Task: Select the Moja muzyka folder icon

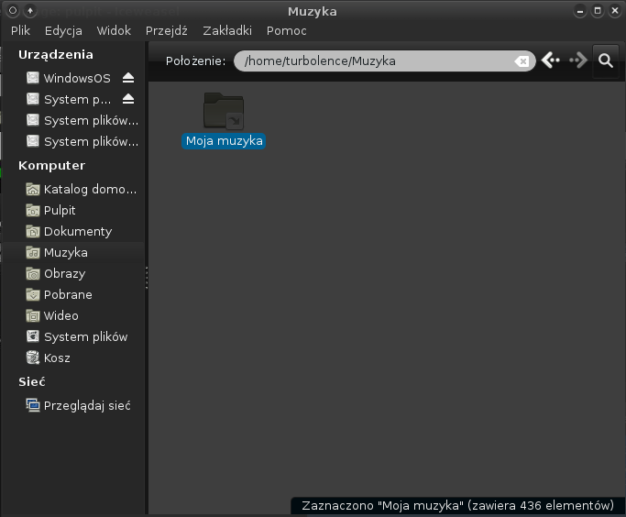Action: [223, 110]
